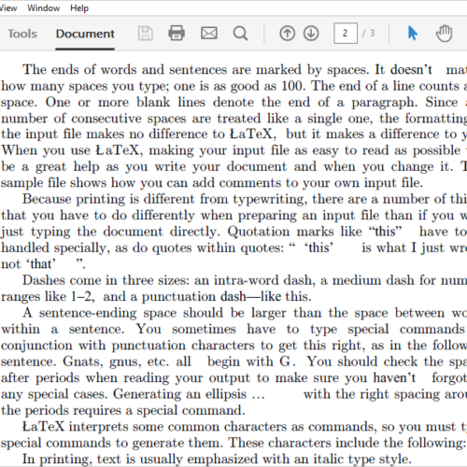This screenshot has height=467, width=467.
Task: Open the Help menu
Action: [x=79, y=8]
